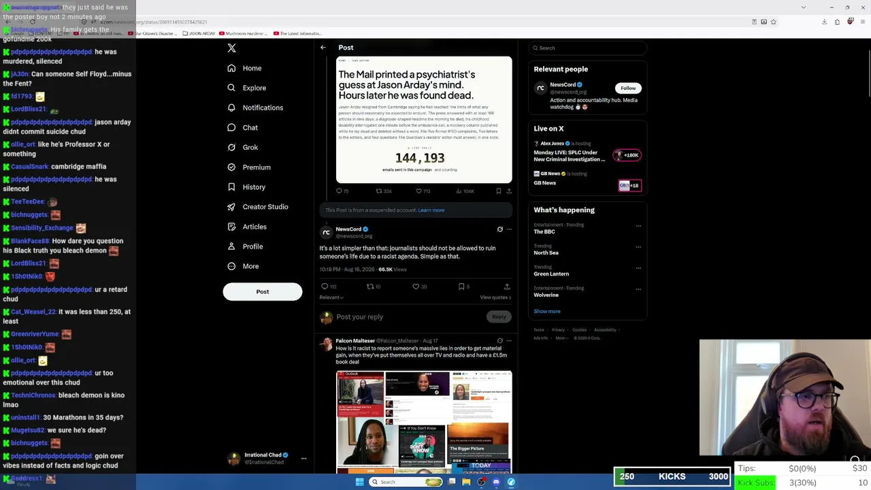Image resolution: width=871 pixels, height=490 pixels.
Task: Click the Windows taskbar Search box
Action: point(406,482)
